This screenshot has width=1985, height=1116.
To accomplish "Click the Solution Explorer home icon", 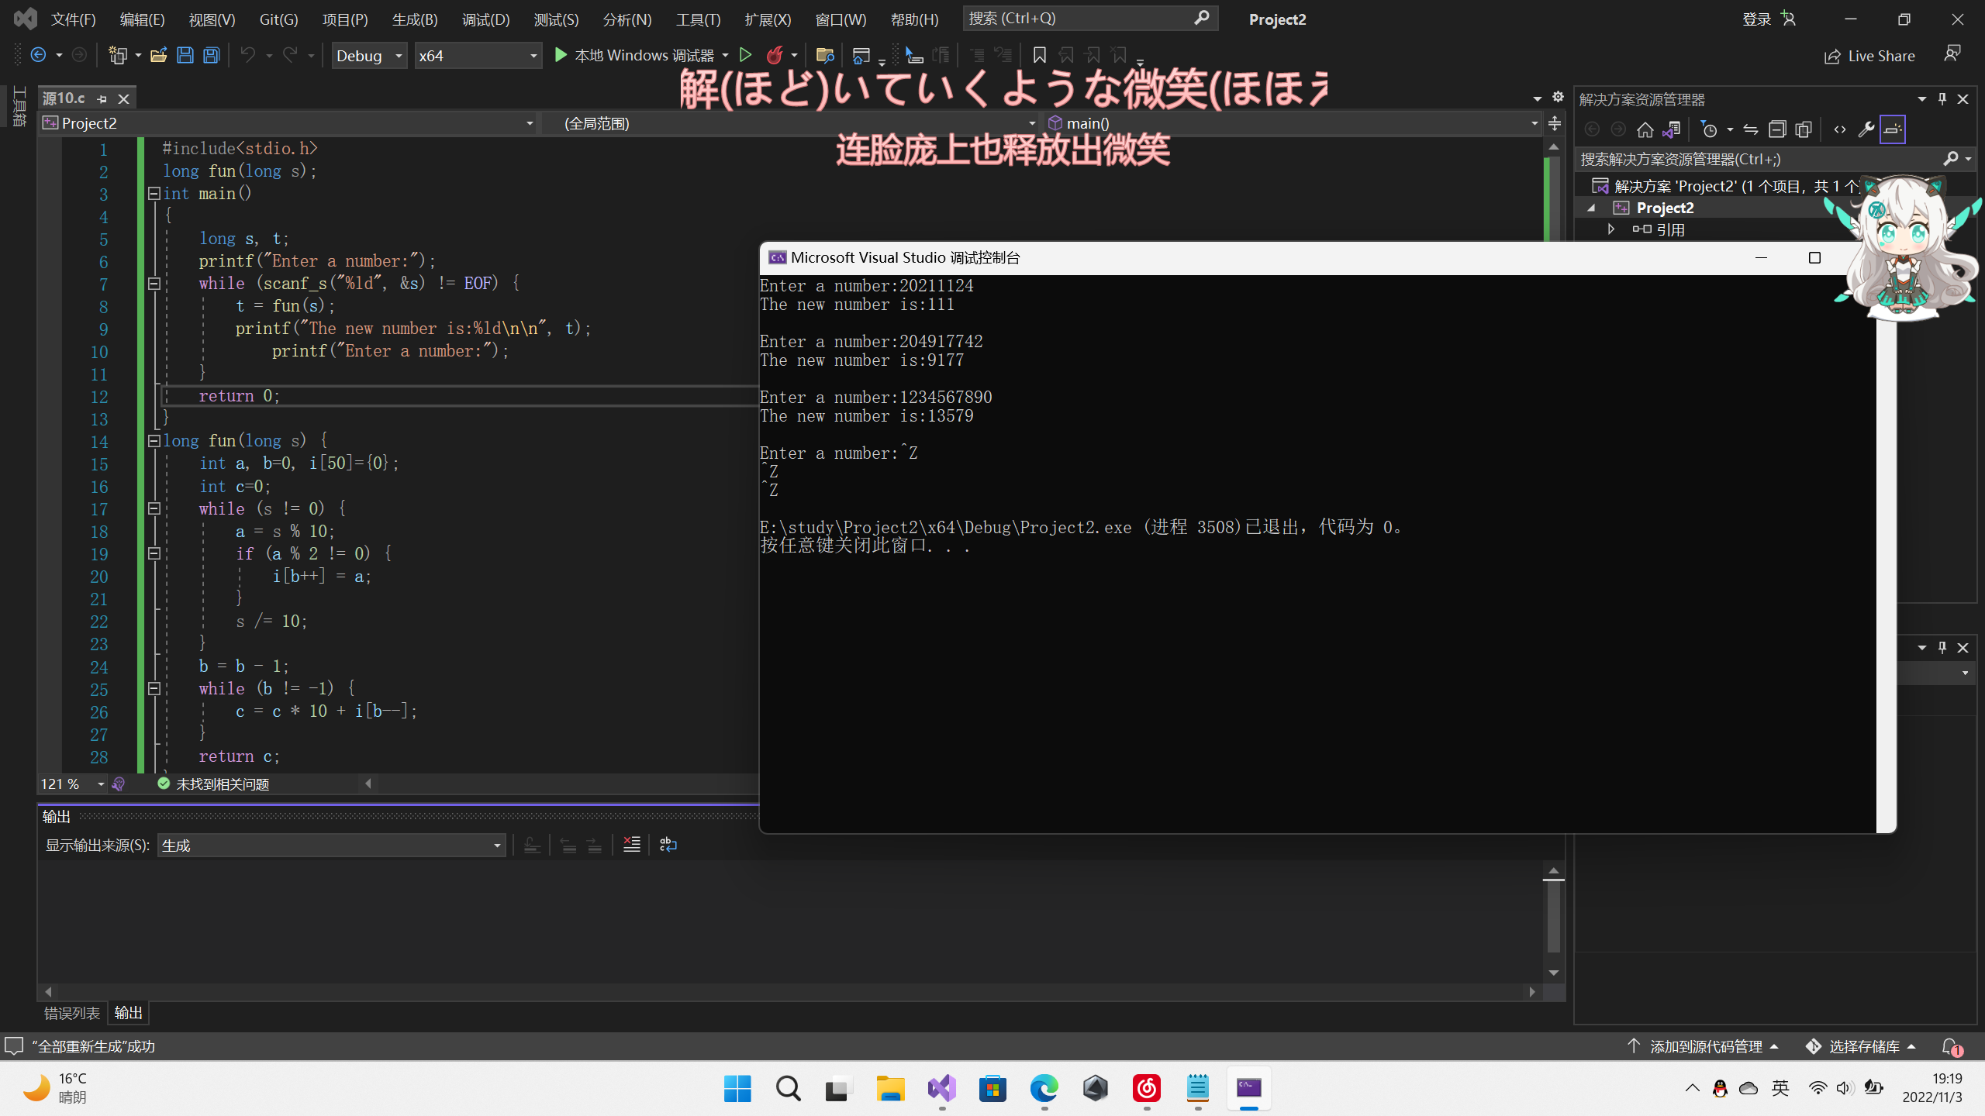I will 1645,129.
